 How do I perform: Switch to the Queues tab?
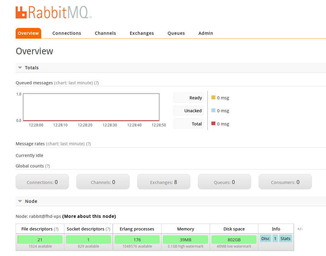coord(176,33)
